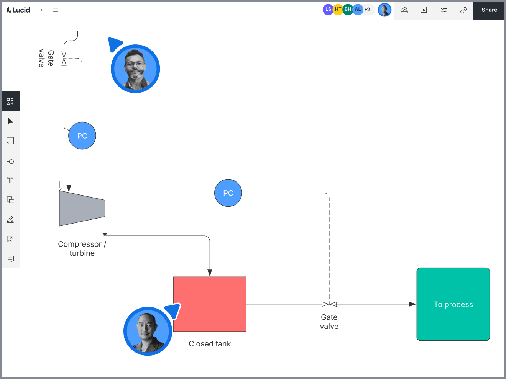Select the Compressor / turbine label
Image resolution: width=506 pixels, height=379 pixels.
[x=82, y=249]
